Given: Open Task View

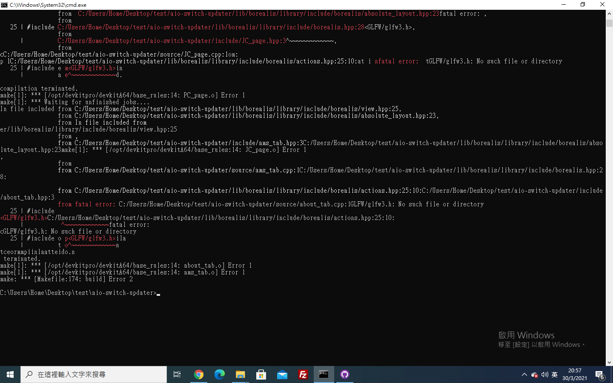Looking at the screenshot, I should [x=177, y=374].
